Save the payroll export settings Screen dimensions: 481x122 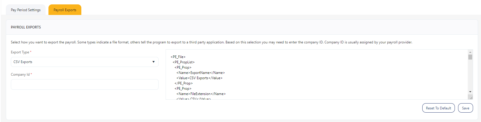click(465, 108)
